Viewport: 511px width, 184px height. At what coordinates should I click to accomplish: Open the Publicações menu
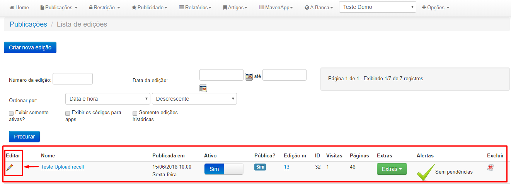point(59,7)
